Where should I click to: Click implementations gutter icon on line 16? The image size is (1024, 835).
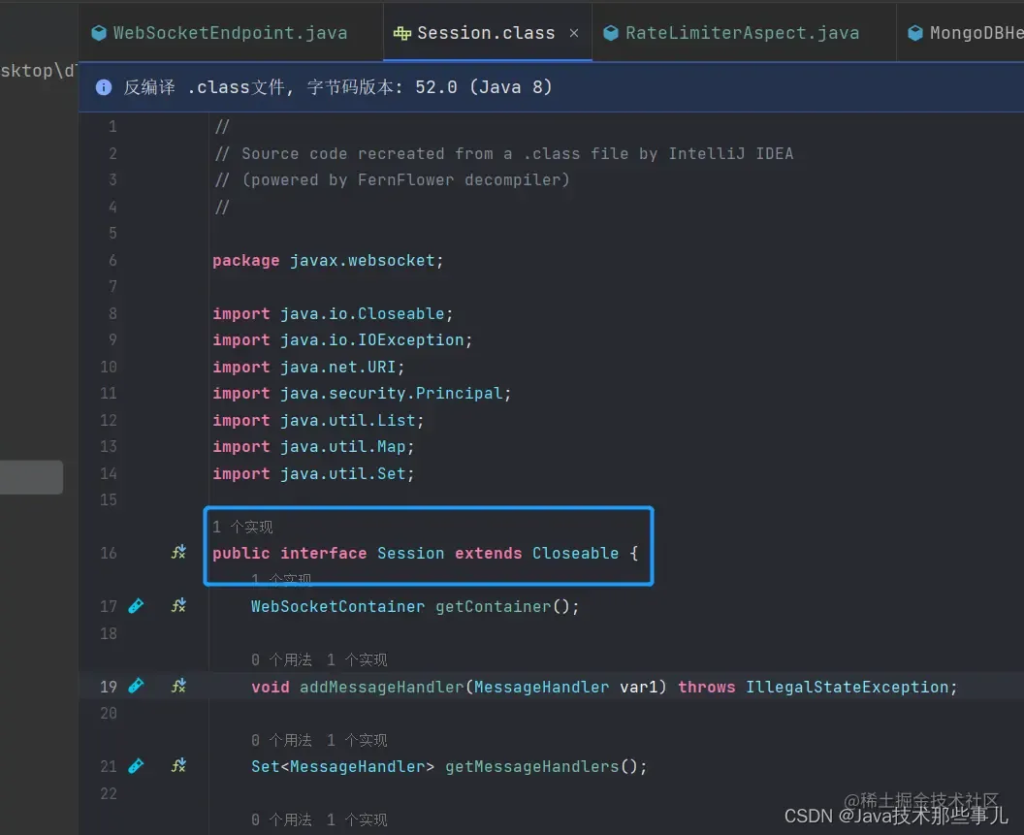[x=178, y=553]
